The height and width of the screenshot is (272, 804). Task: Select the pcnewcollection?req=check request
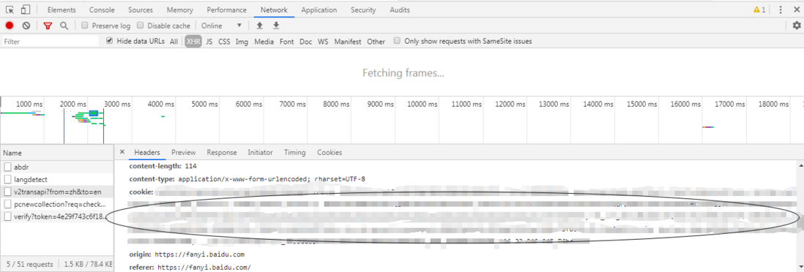[56, 204]
